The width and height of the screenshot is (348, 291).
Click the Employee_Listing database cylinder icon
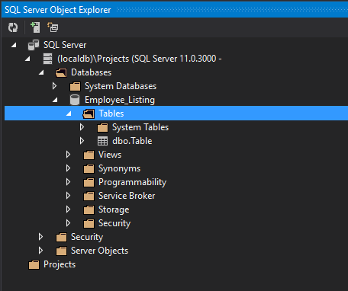[75, 100]
